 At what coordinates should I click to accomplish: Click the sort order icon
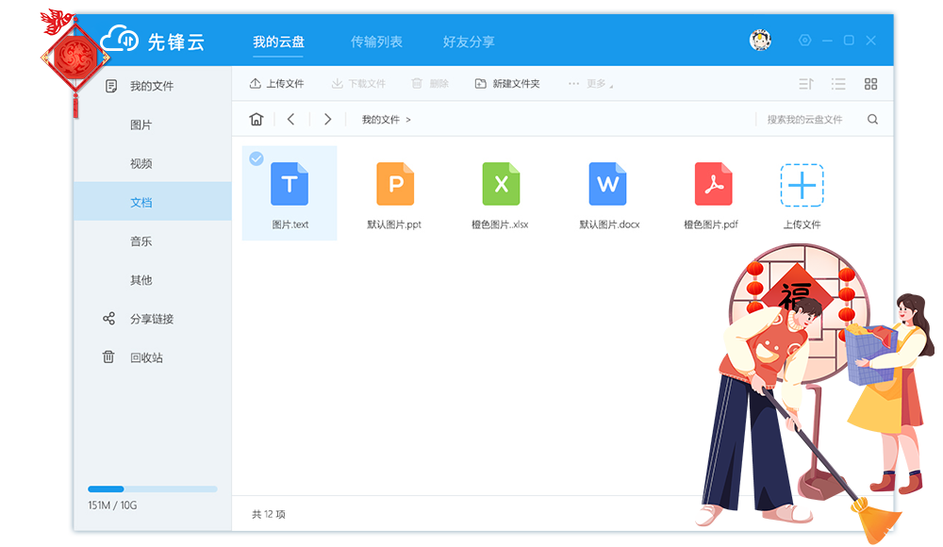pos(805,84)
